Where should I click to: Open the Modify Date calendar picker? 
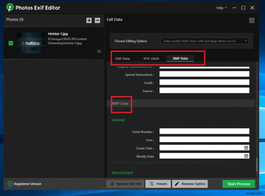(x=246, y=156)
